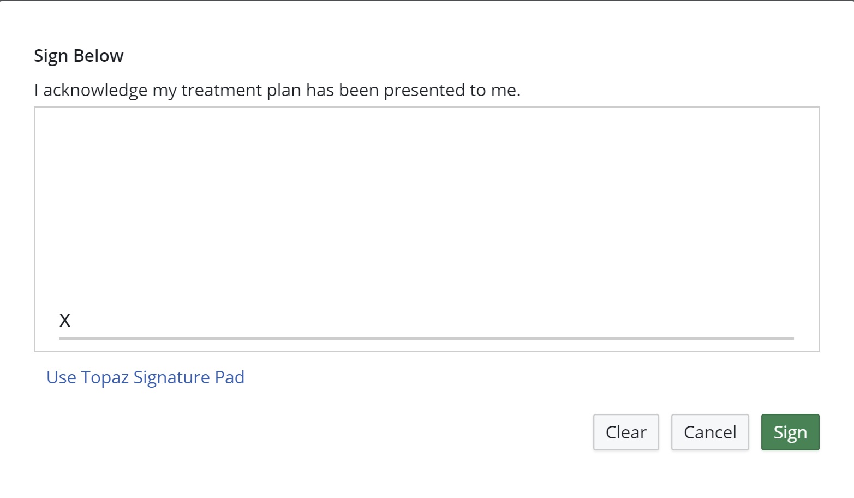Confirm the treatment plan by clicking Sign

790,432
